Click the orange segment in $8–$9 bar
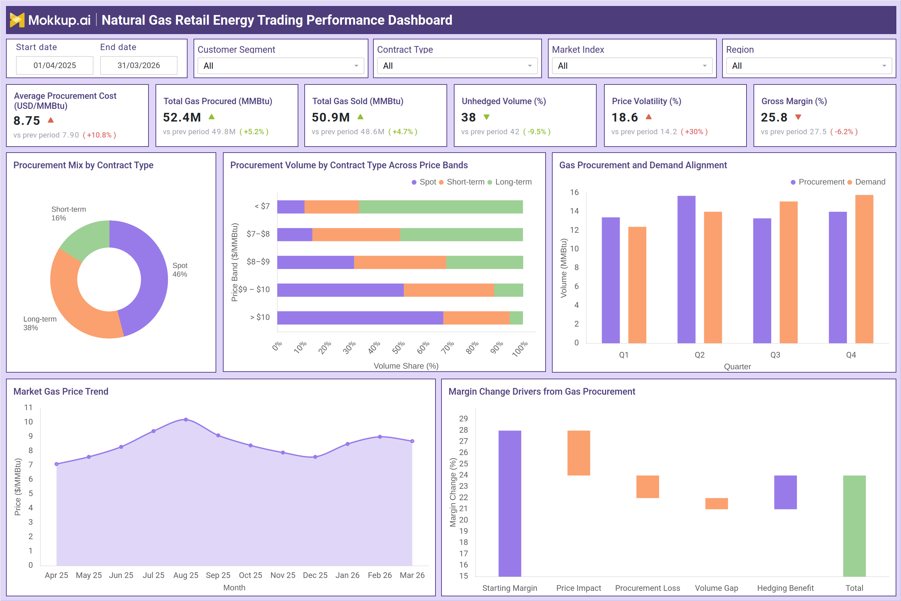The image size is (901, 601). 400,262
